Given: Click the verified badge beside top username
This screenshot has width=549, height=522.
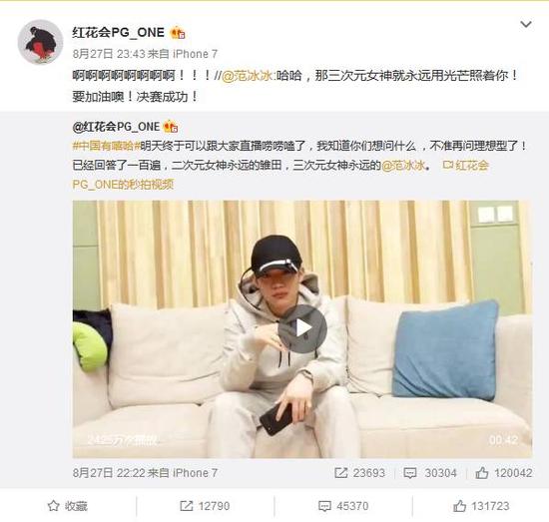Looking at the screenshot, I should (x=178, y=33).
